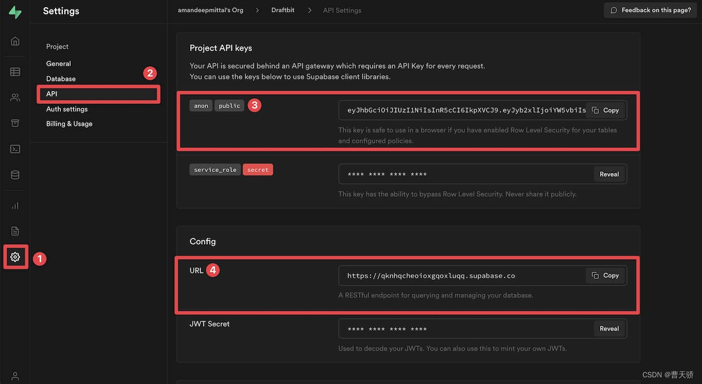The height and width of the screenshot is (384, 702).
Task: Click the anon tag label
Action: 201,105
